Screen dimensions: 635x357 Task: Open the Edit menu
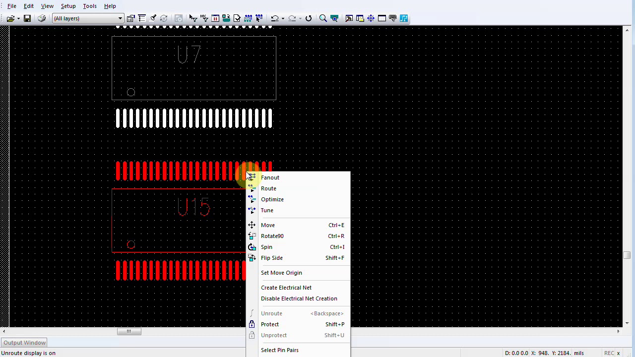pos(29,6)
